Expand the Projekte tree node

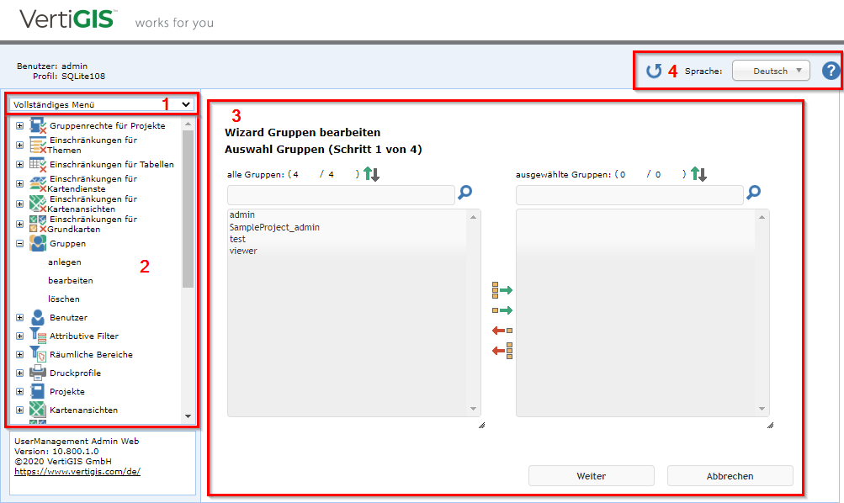(19, 391)
